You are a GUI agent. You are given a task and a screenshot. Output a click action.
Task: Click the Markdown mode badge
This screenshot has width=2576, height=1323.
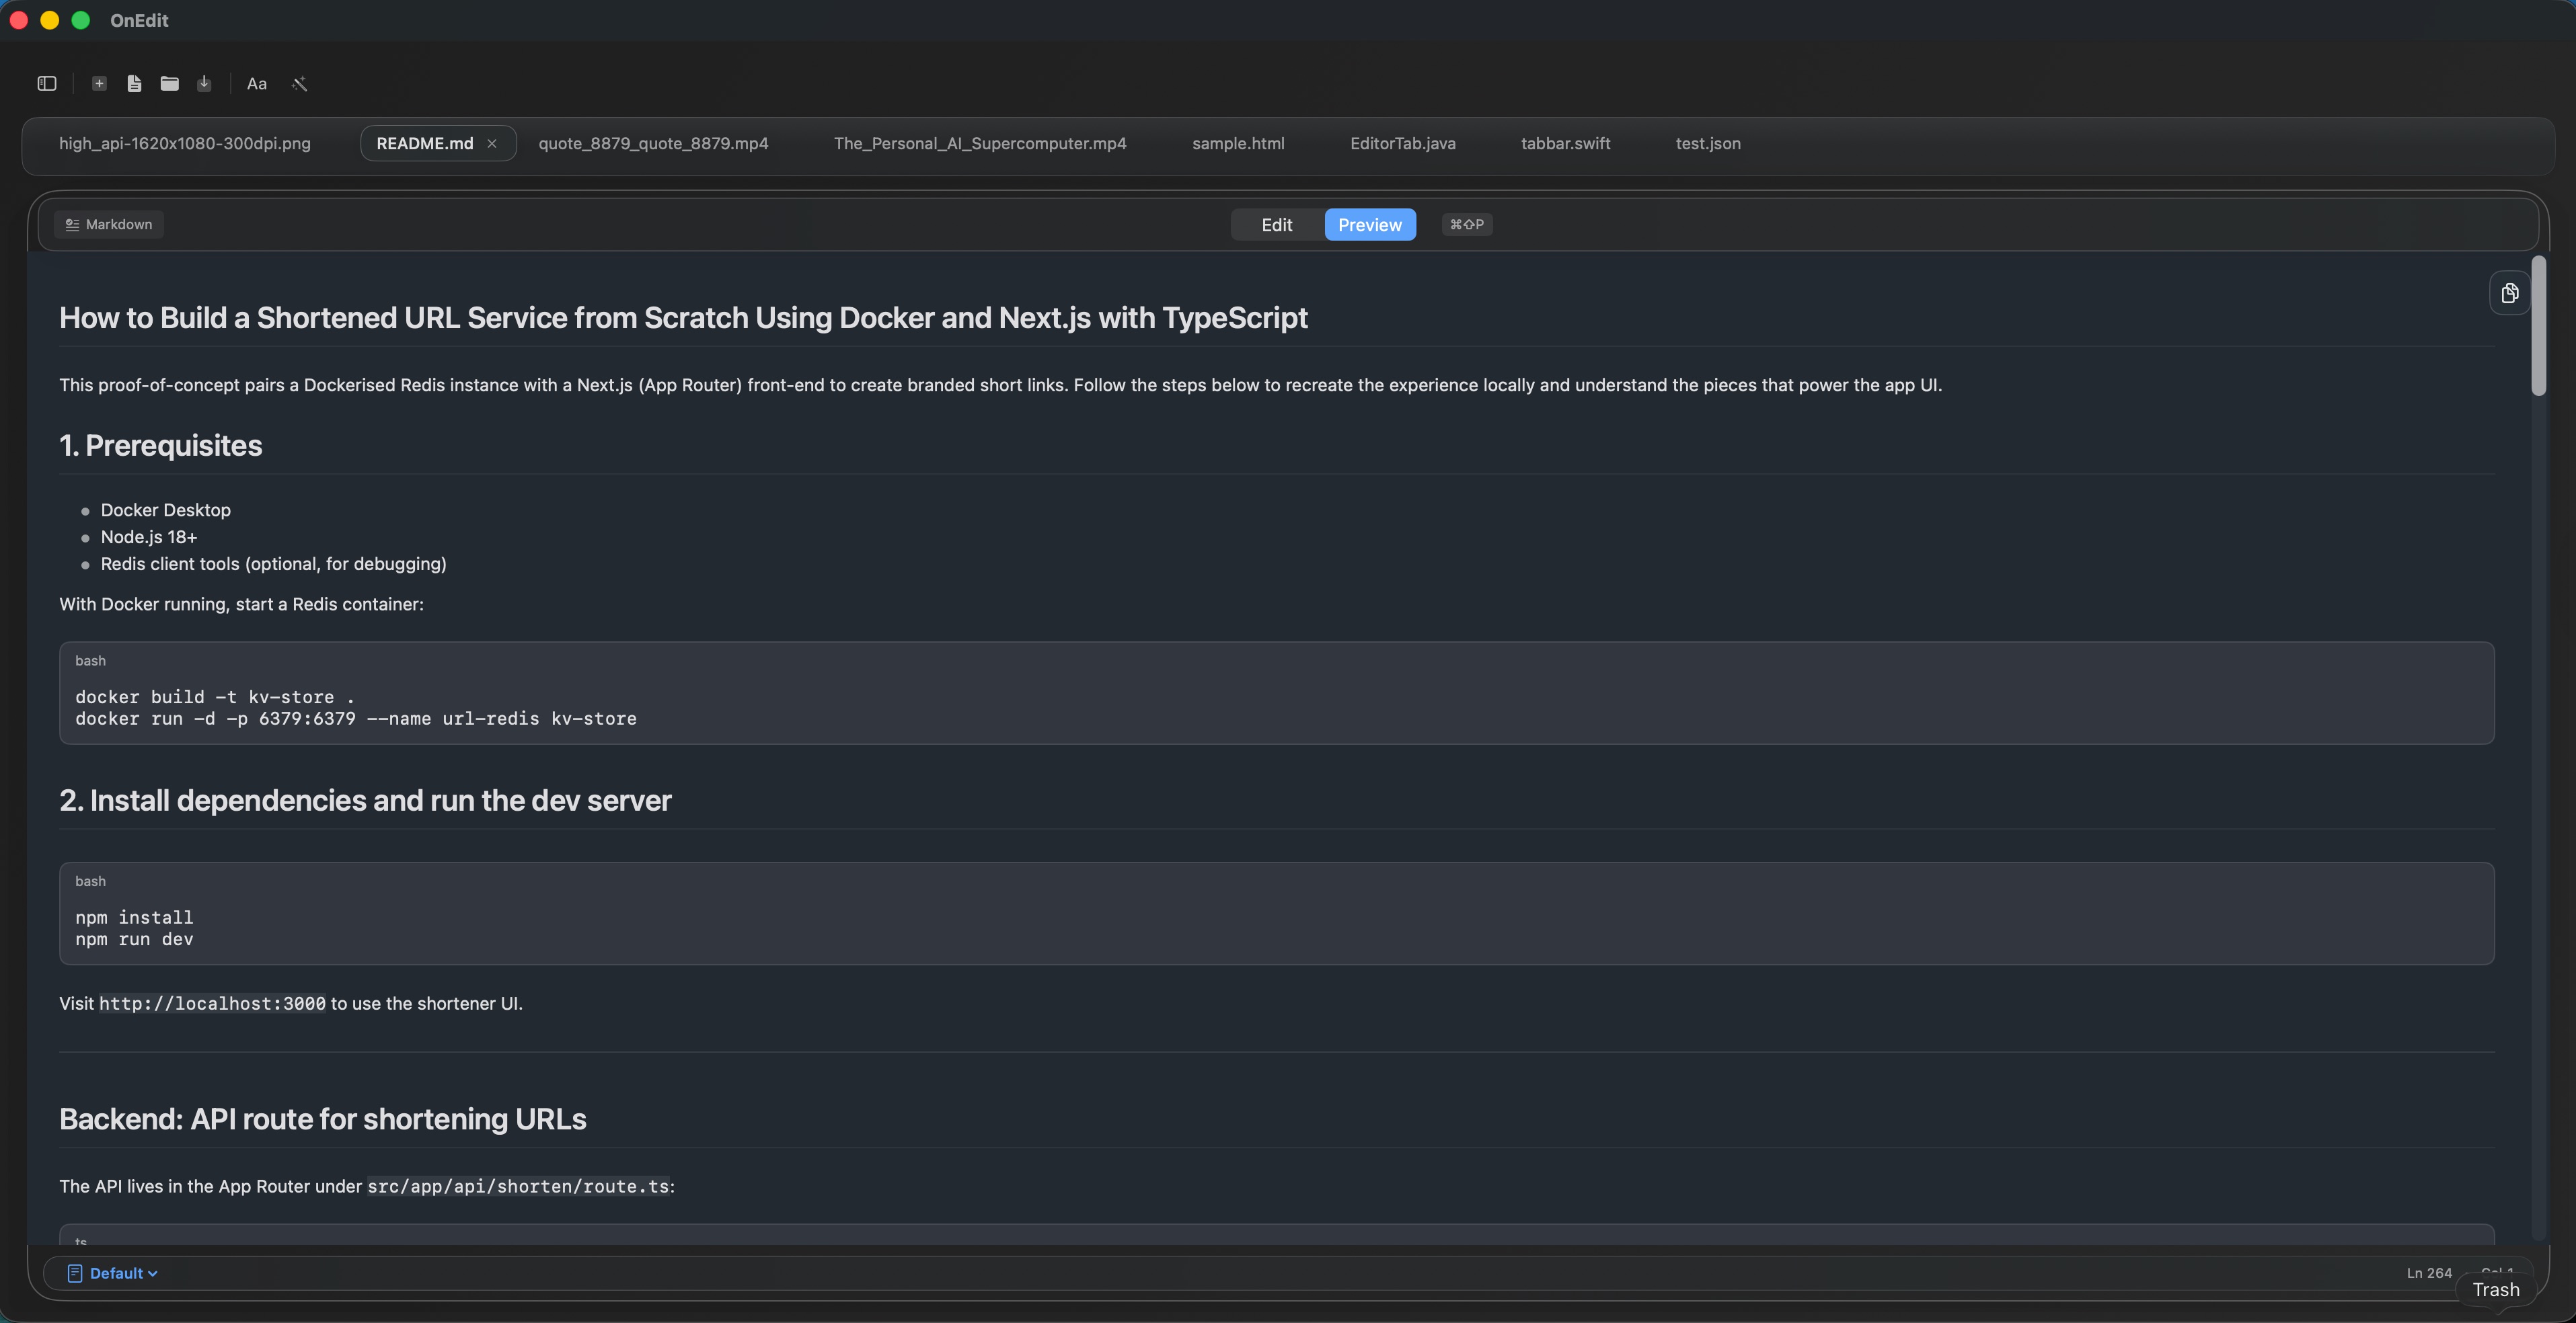109,224
